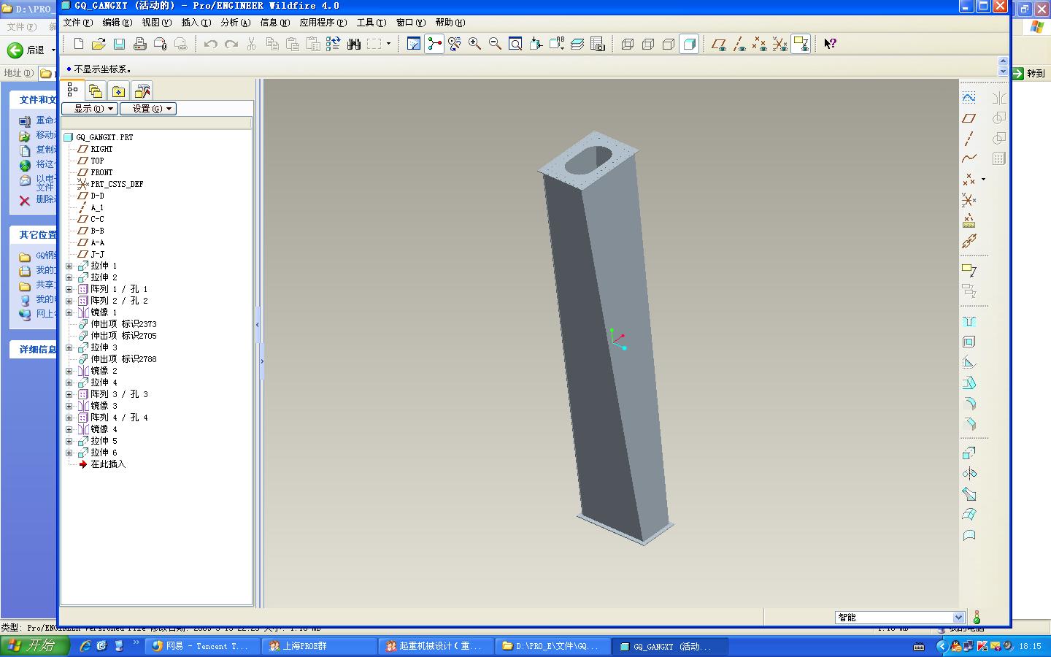The height and width of the screenshot is (657, 1051).
Task: Open the 文件(F) menu
Action: point(77,23)
